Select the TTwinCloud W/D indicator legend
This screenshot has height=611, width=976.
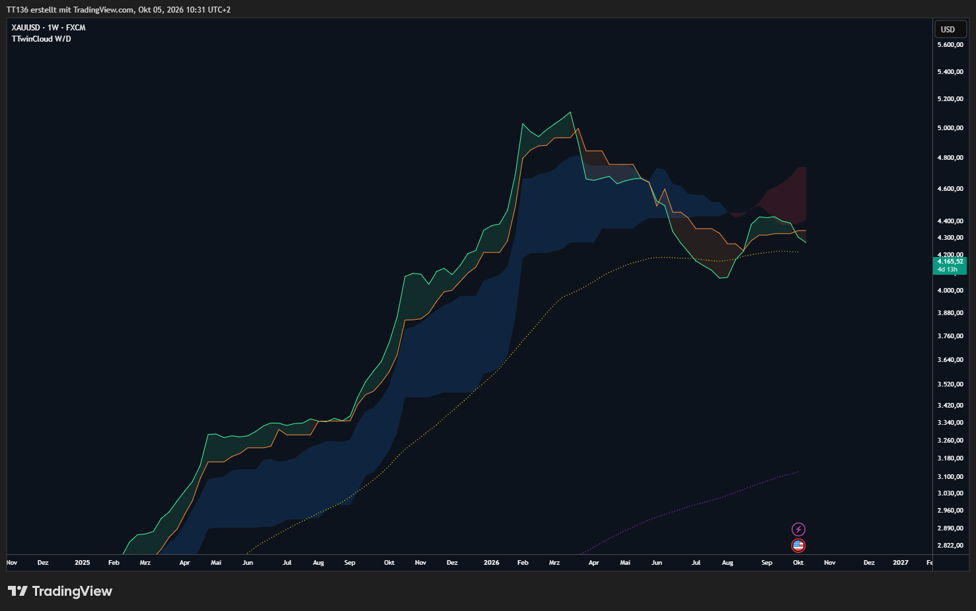tap(41, 39)
